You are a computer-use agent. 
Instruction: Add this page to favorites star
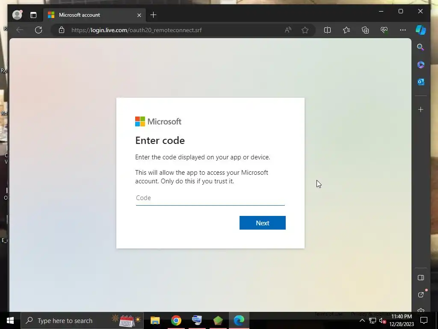(x=305, y=30)
